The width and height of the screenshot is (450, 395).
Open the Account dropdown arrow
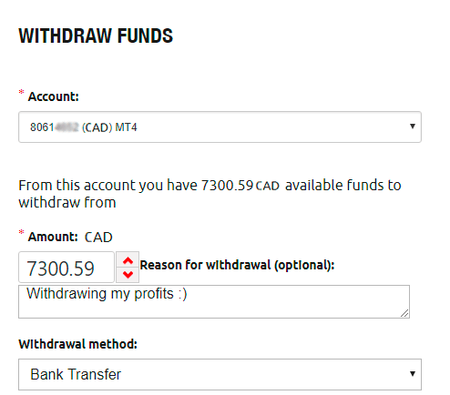pyautogui.click(x=412, y=127)
